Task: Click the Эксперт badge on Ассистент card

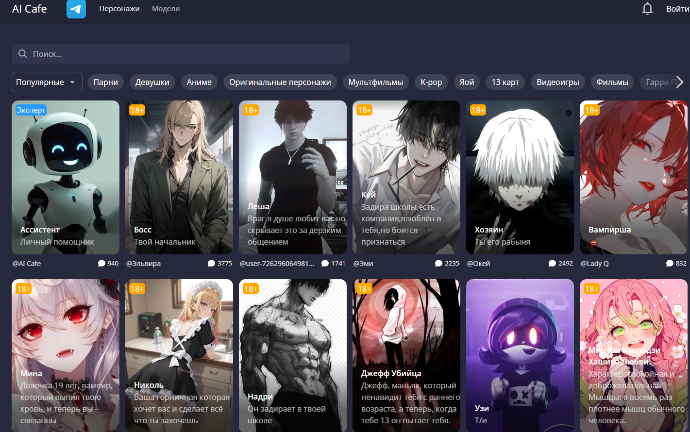Action: point(31,110)
